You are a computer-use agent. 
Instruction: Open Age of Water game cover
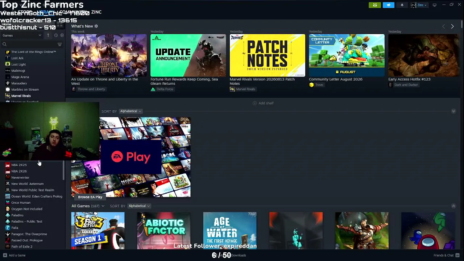tap(230, 231)
